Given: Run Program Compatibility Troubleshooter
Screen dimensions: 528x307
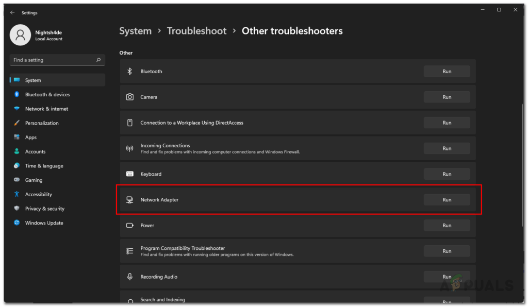Looking at the screenshot, I should tap(447, 251).
